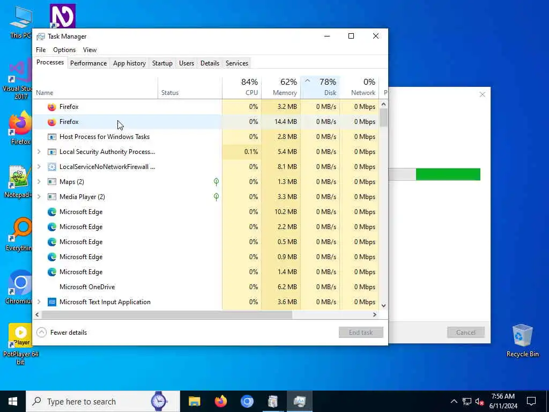Click the muted volume tray icon
This screenshot has width=549, height=412.
tap(480, 401)
